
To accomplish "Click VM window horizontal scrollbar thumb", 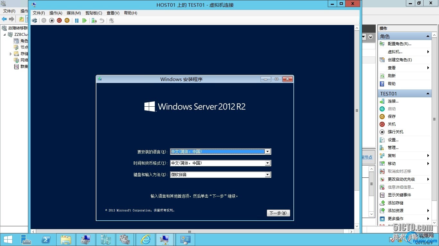I will point(190,231).
